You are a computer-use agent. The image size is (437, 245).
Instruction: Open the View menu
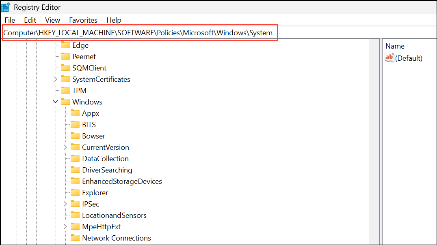pyautogui.click(x=52, y=20)
